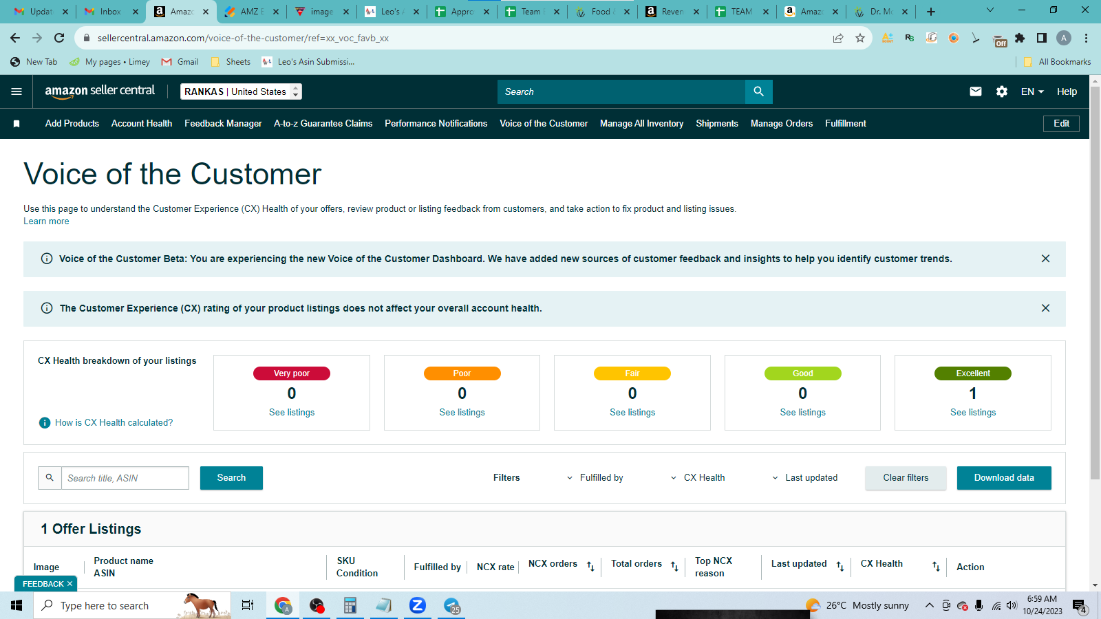Open Chrome three-dot menu
The image size is (1101, 619).
tap(1086, 38)
